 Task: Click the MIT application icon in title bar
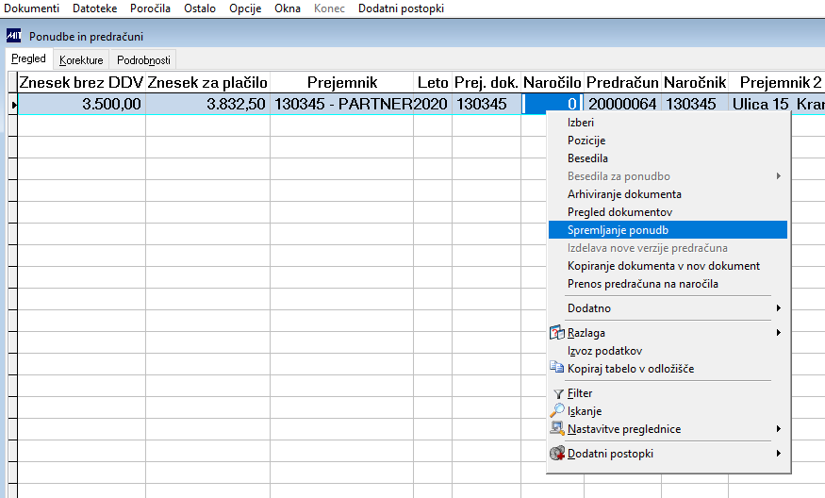14,36
